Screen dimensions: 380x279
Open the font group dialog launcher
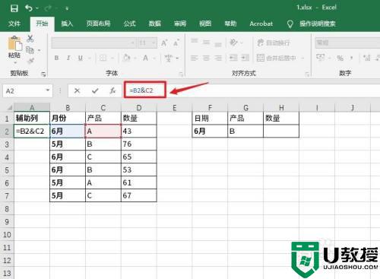pyautogui.click(x=181, y=74)
